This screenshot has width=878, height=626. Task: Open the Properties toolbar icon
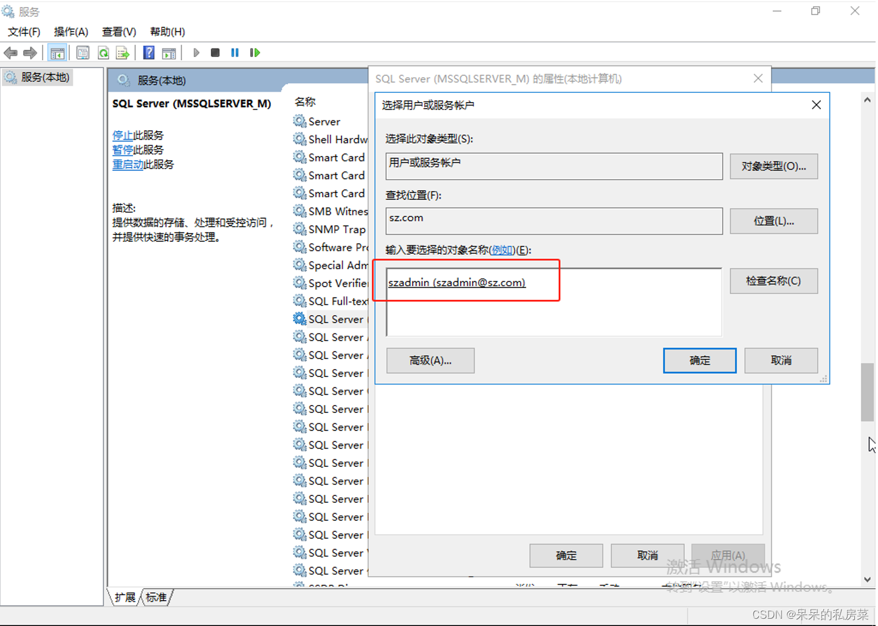83,53
